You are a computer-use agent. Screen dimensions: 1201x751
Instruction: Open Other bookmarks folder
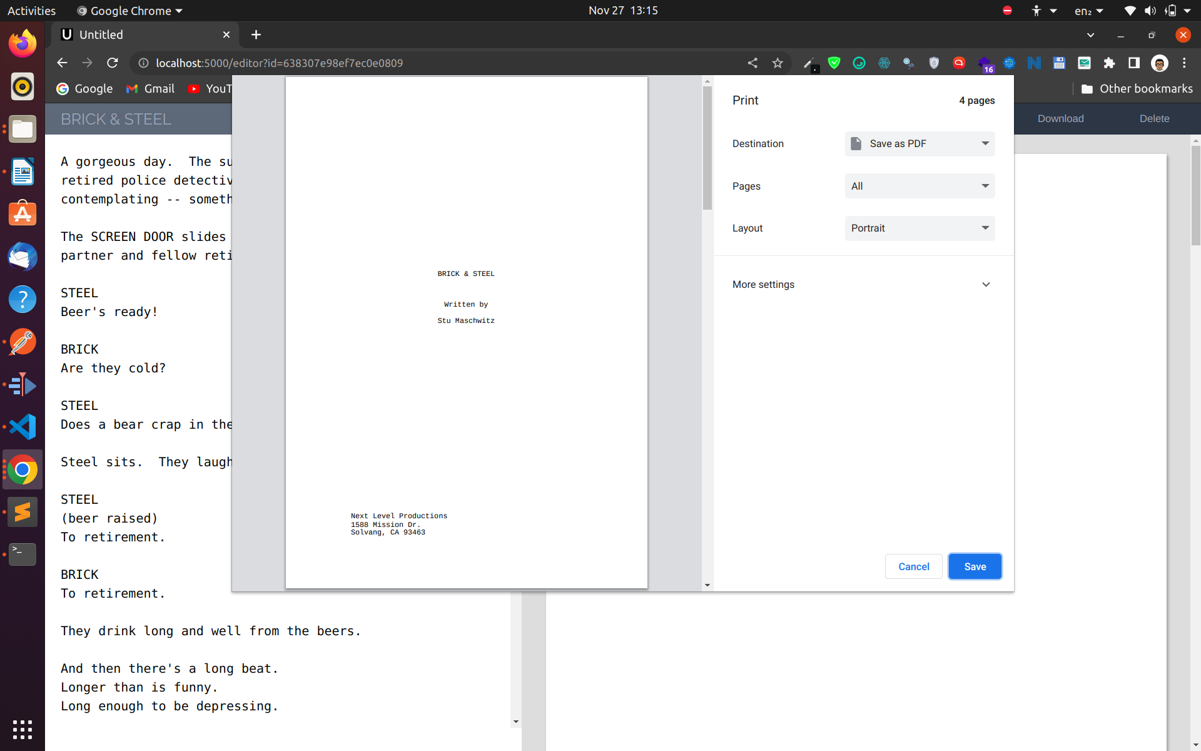click(x=1137, y=88)
